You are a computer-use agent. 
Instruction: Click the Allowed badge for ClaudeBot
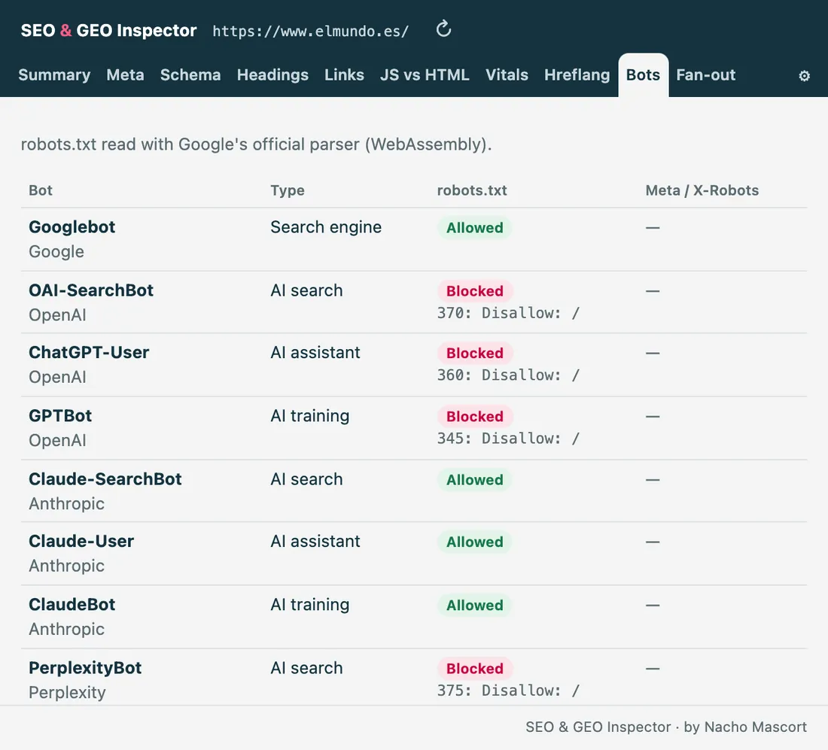click(474, 606)
